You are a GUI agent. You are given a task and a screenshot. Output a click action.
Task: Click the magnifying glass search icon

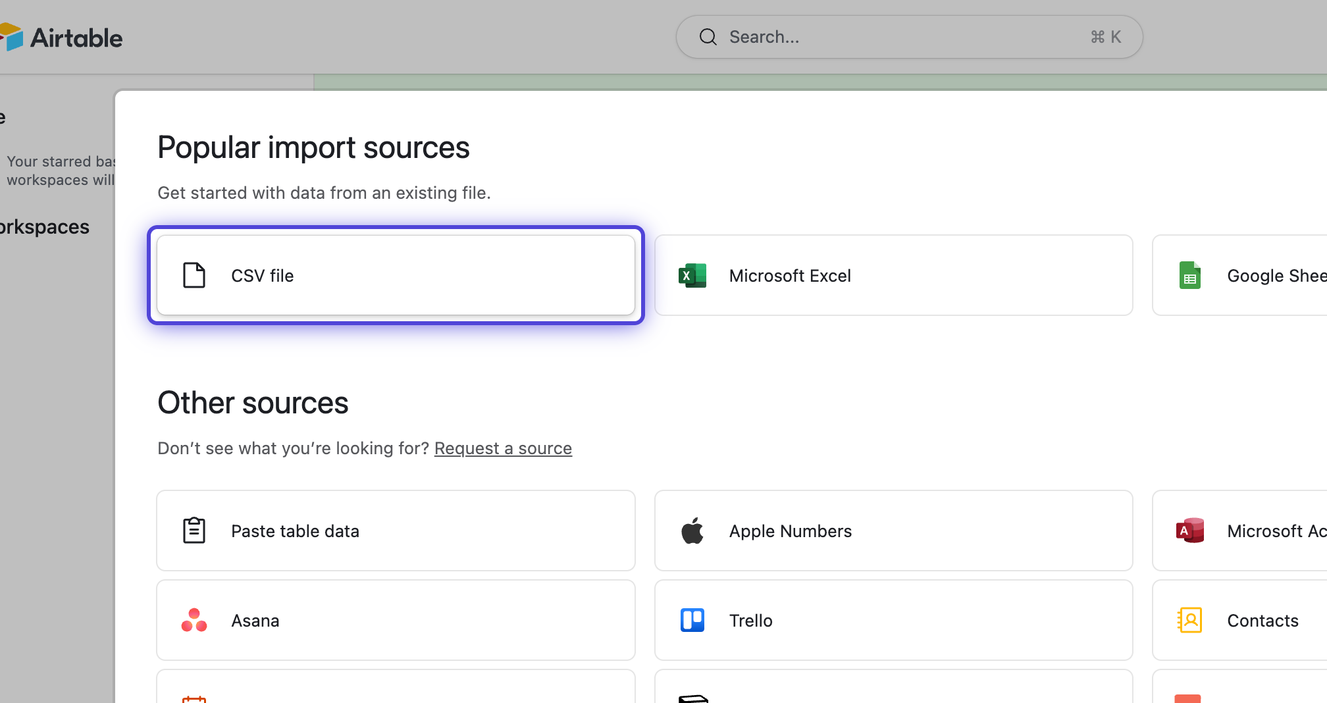click(x=708, y=37)
